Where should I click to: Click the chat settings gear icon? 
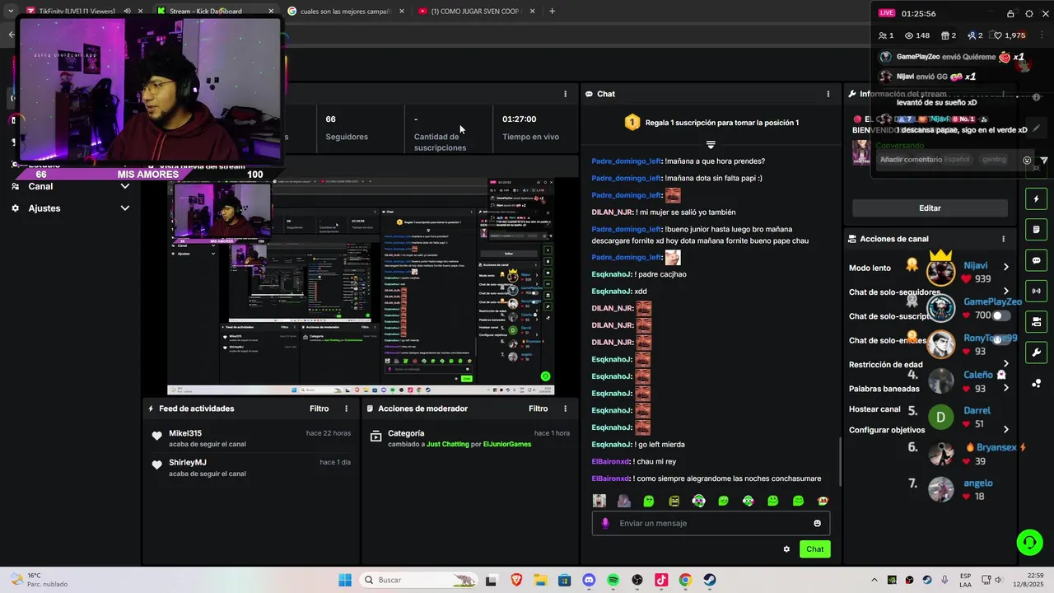click(786, 549)
